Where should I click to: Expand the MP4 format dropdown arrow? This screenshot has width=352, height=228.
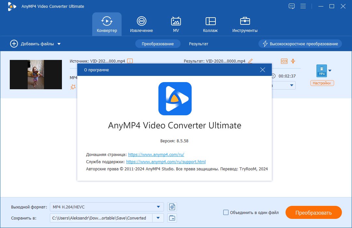coord(330,71)
